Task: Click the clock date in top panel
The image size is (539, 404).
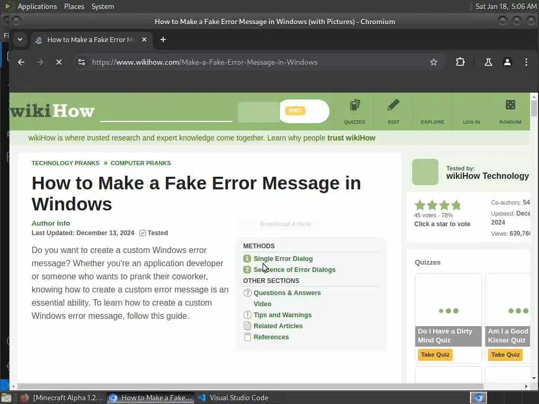Action: (x=506, y=6)
